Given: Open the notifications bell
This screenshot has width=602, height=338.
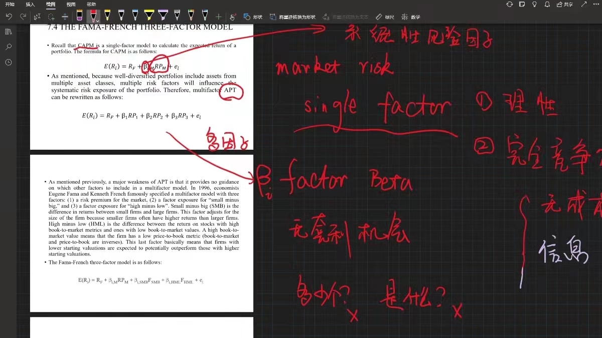Looking at the screenshot, I should click(x=547, y=4).
